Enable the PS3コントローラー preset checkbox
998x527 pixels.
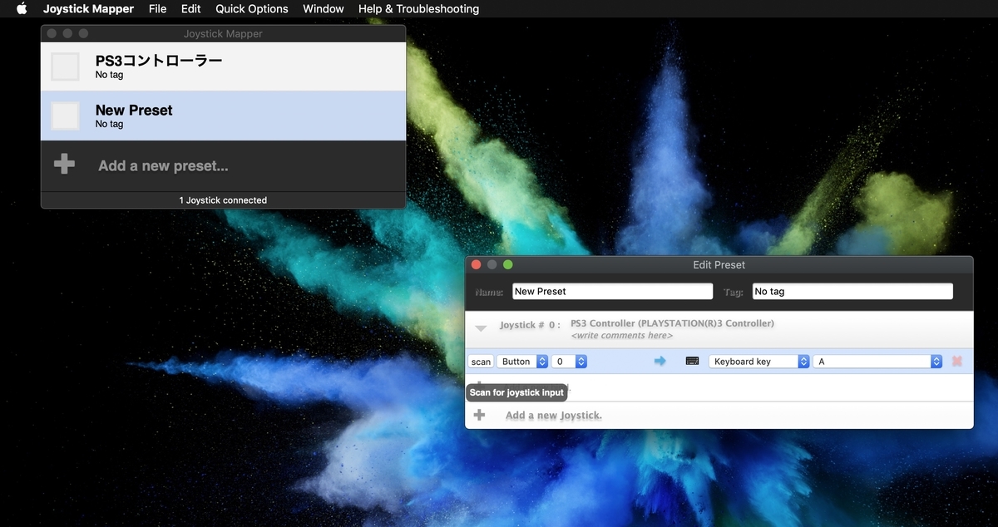66,66
